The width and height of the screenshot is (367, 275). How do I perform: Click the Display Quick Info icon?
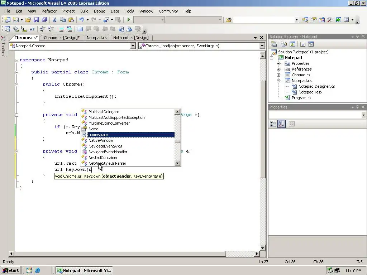coord(24,29)
